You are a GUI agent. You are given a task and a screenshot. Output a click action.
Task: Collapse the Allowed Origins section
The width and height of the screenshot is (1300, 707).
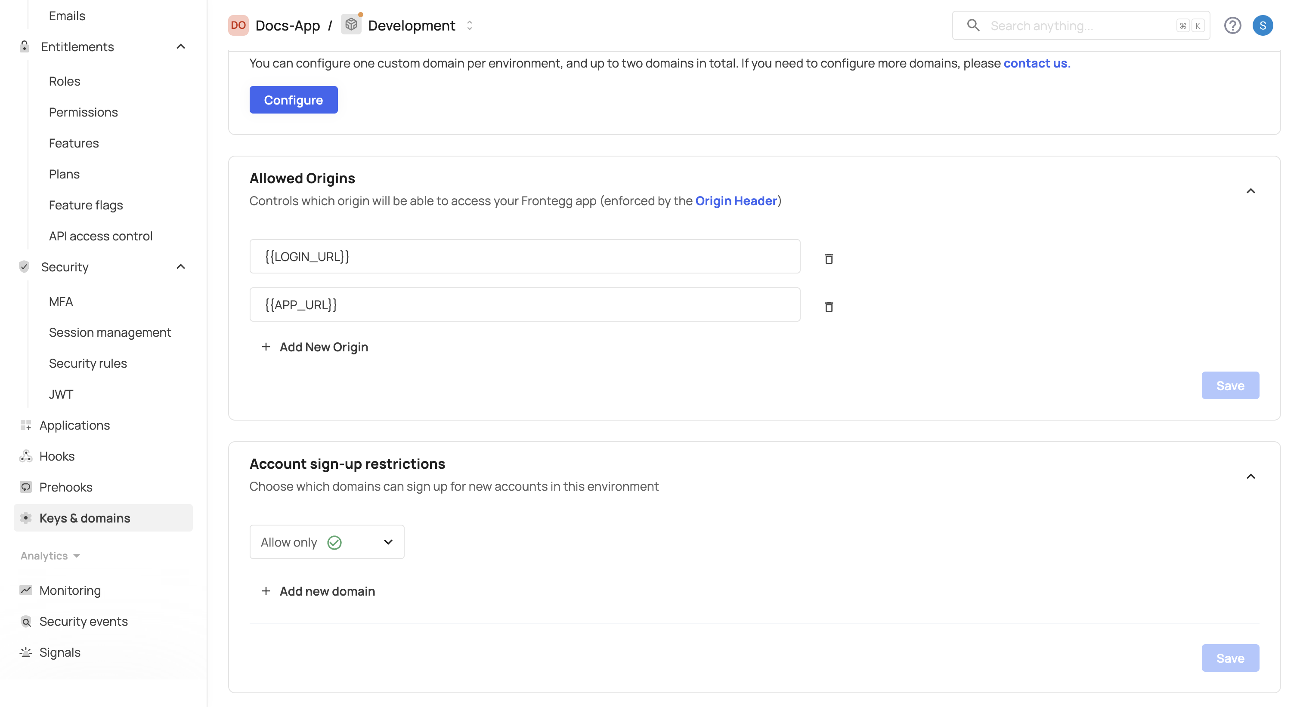click(x=1251, y=191)
